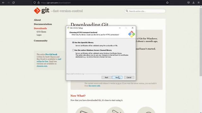
Task: Open Documentation from the sidebar
Action: [43, 24]
